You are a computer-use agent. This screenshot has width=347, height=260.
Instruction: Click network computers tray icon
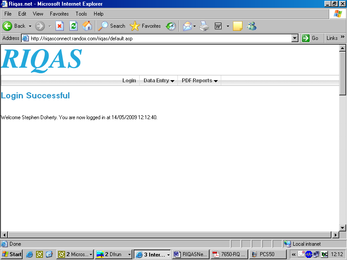point(317,254)
